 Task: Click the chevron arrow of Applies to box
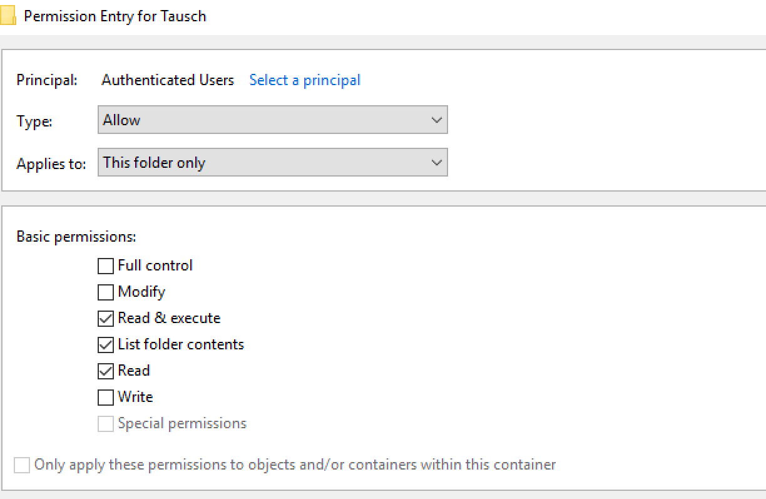pos(436,163)
